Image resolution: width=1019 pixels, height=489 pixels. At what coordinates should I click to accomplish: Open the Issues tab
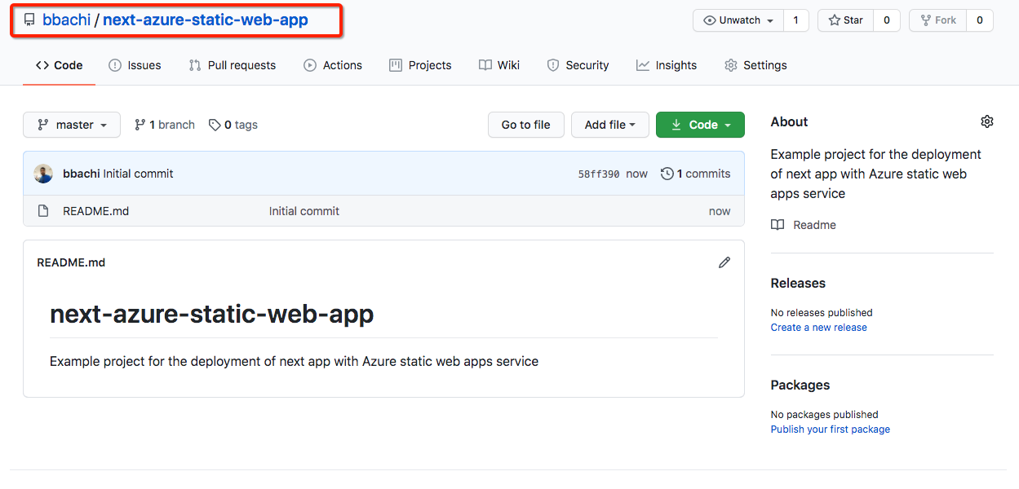(x=135, y=65)
